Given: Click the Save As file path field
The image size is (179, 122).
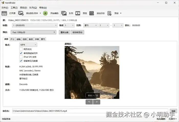Looking at the screenshot, I should [90, 111].
